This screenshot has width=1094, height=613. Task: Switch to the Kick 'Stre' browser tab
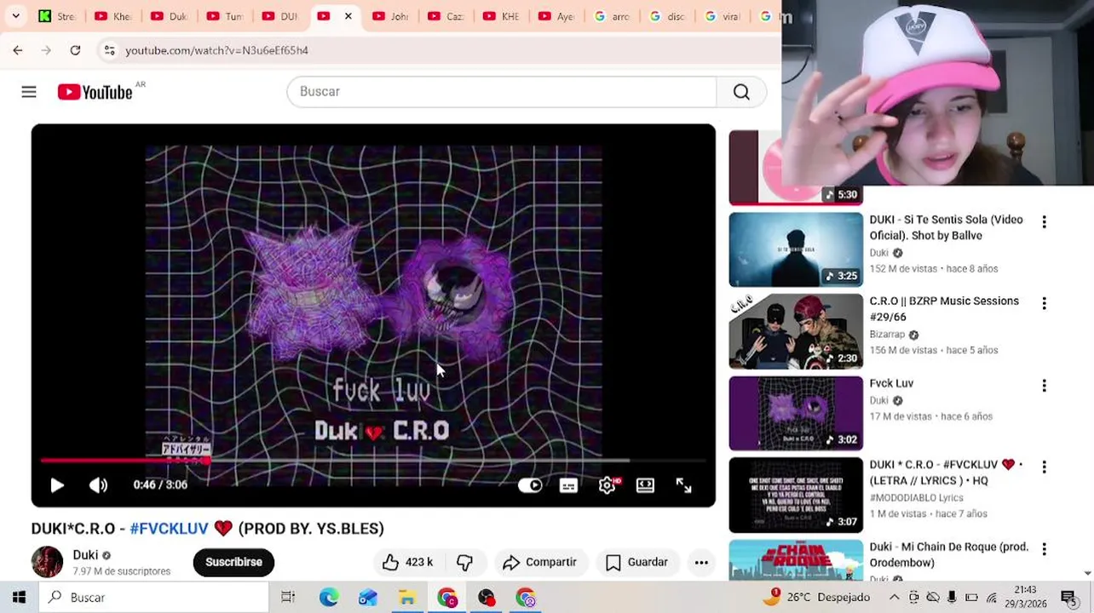click(x=57, y=16)
